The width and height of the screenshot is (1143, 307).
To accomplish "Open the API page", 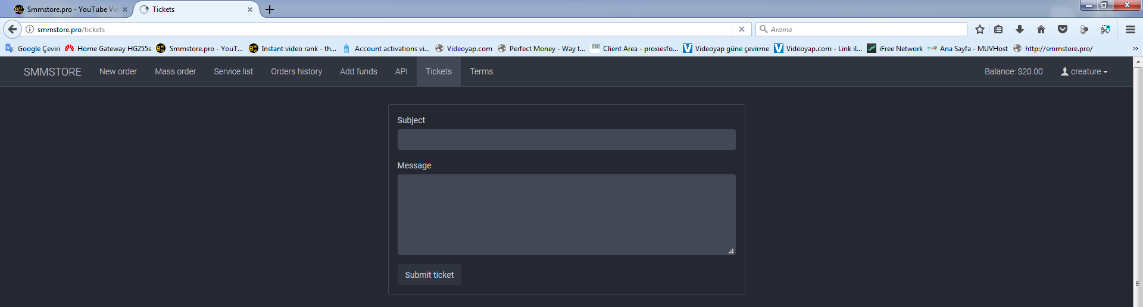I will [x=401, y=71].
